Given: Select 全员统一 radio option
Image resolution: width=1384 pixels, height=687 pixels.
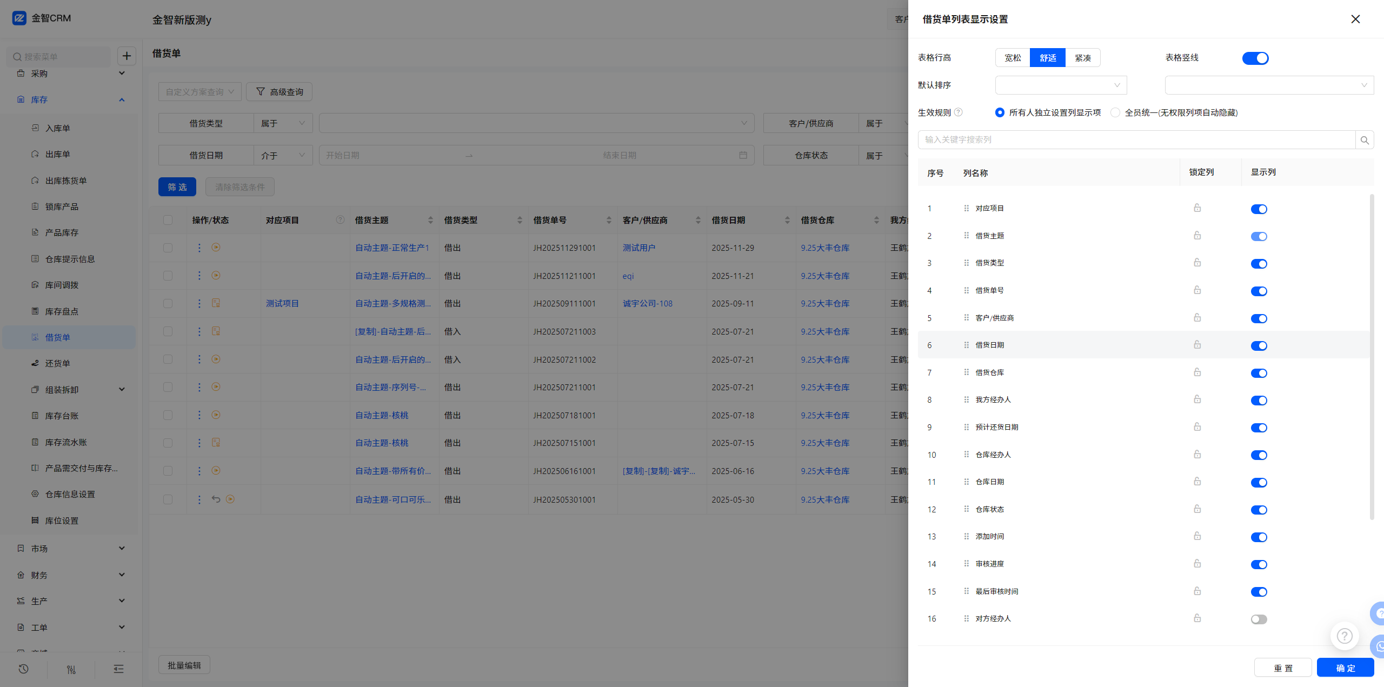Looking at the screenshot, I should 1115,112.
